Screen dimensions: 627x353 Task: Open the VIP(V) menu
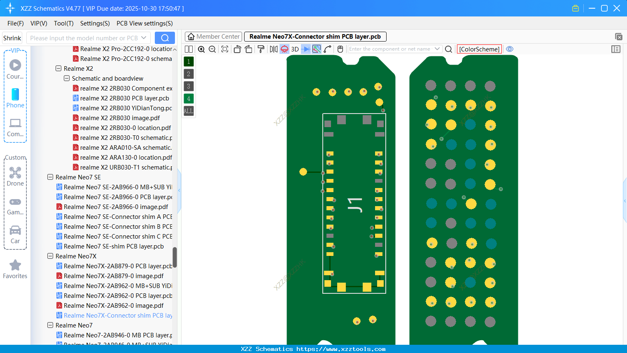[39, 23]
